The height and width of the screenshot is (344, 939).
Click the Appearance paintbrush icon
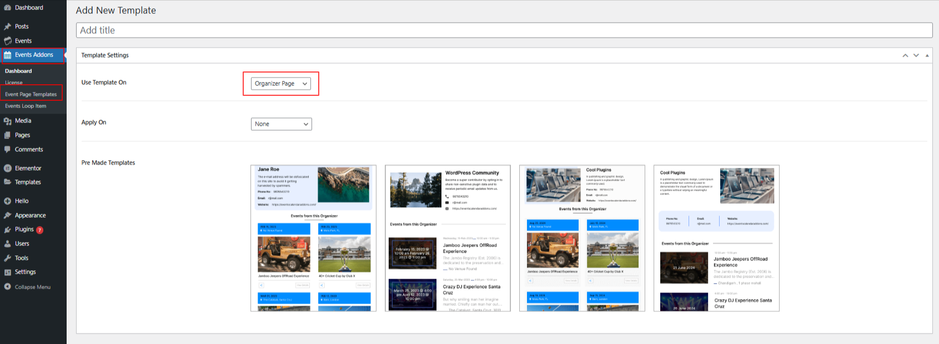click(8, 215)
